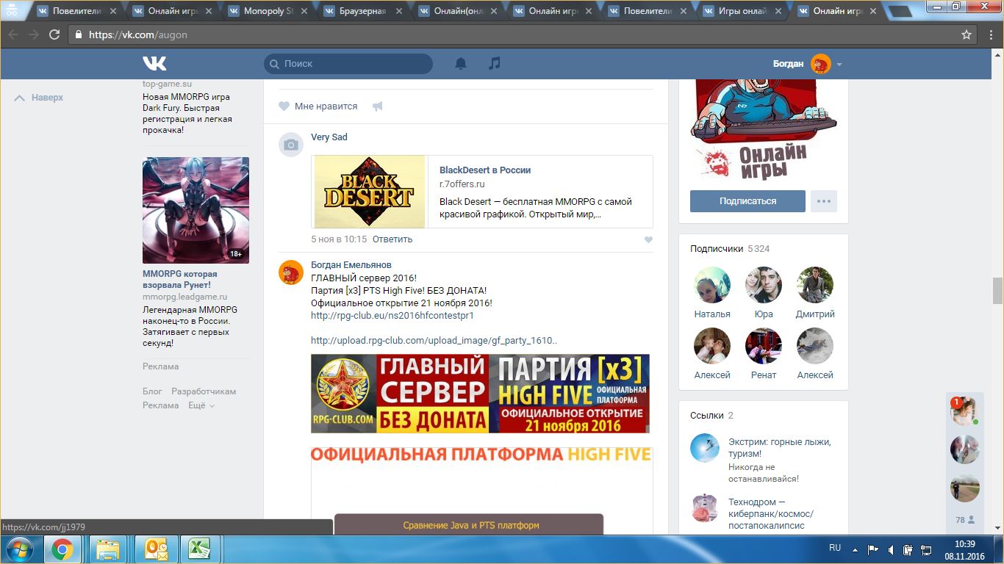Like the Very Sad comment heart
Screen dimensions: 1004x564
pyautogui.click(x=648, y=239)
